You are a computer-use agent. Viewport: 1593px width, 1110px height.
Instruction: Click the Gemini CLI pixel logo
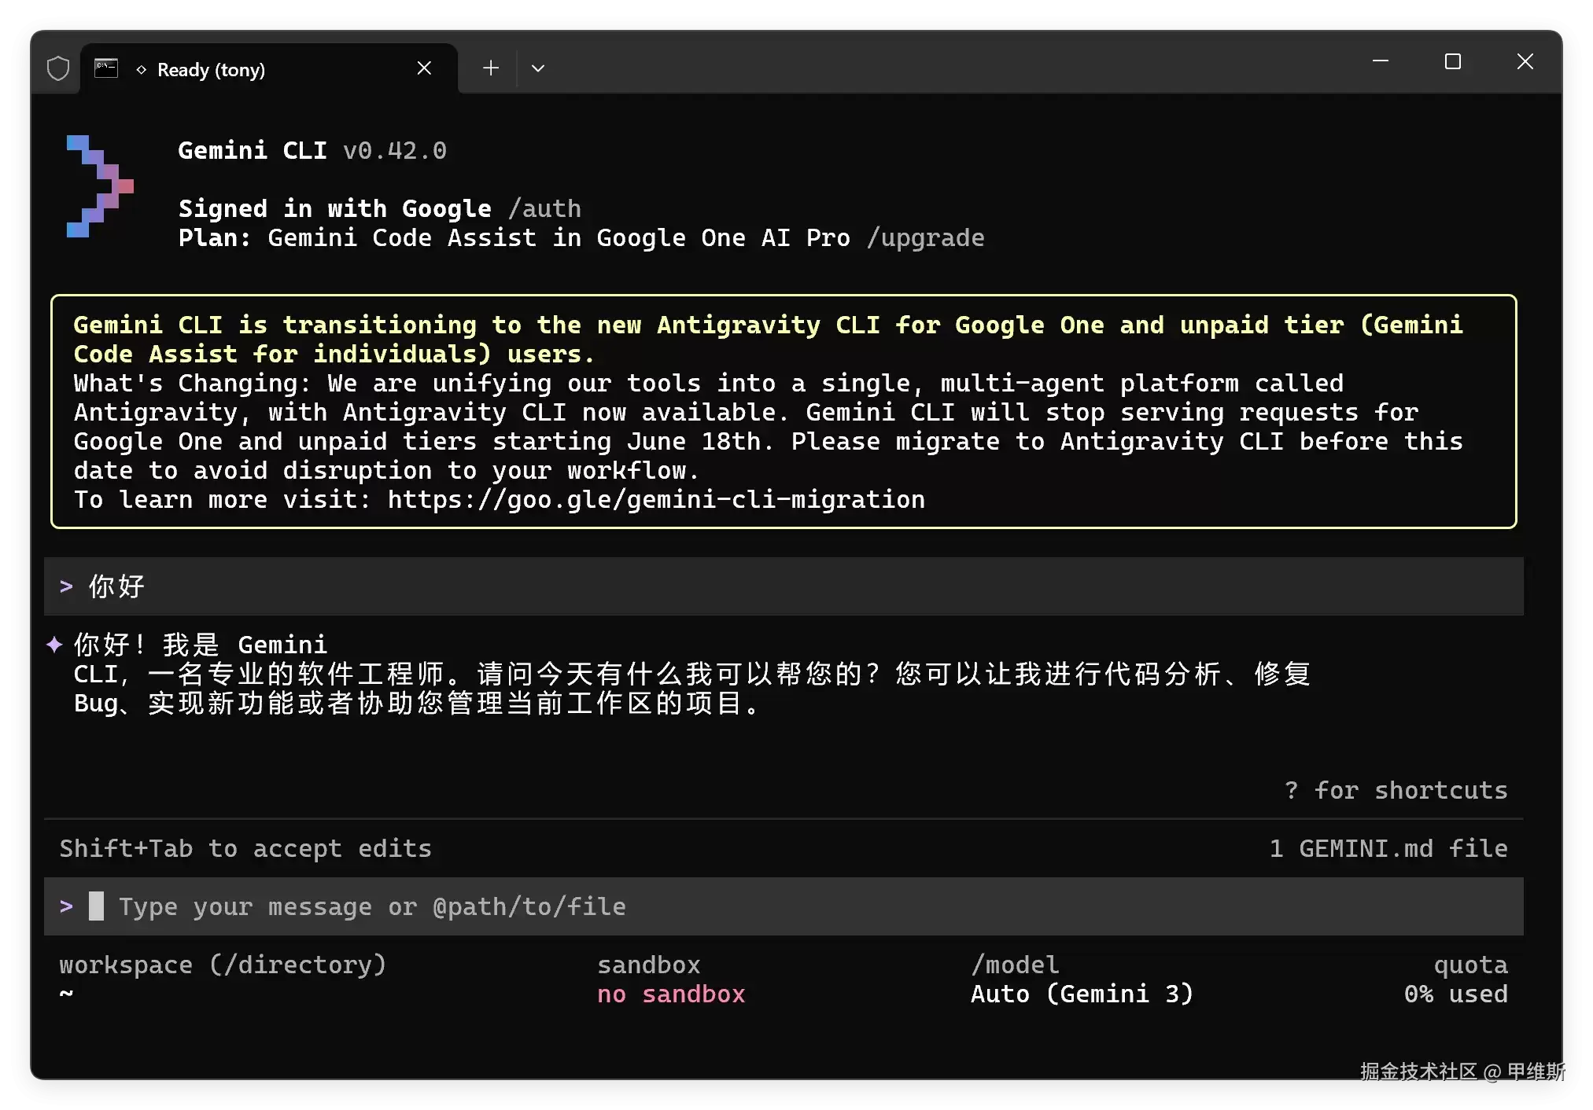click(x=100, y=186)
